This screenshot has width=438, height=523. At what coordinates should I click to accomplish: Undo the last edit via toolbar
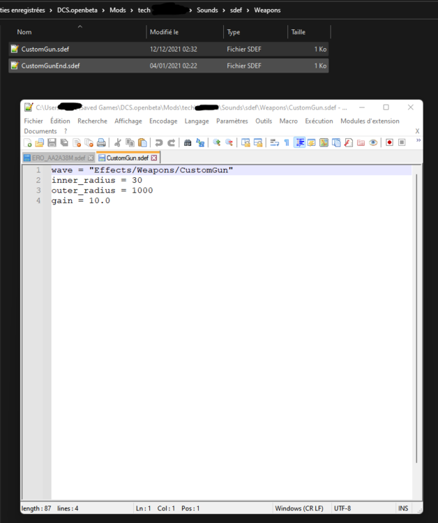tap(159, 143)
